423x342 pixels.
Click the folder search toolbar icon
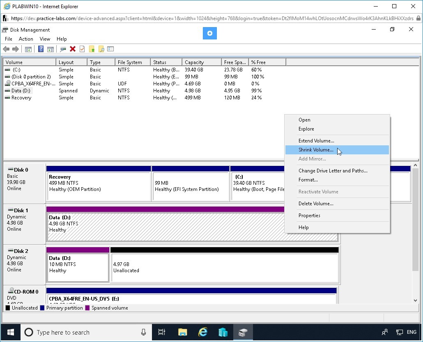[101, 49]
